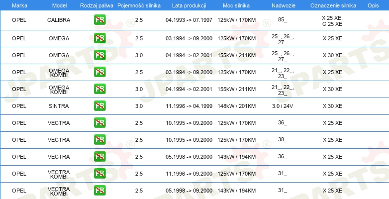389x199 pixels.
Task: Click X 30 XE in SINTRA row
Action: (332, 106)
